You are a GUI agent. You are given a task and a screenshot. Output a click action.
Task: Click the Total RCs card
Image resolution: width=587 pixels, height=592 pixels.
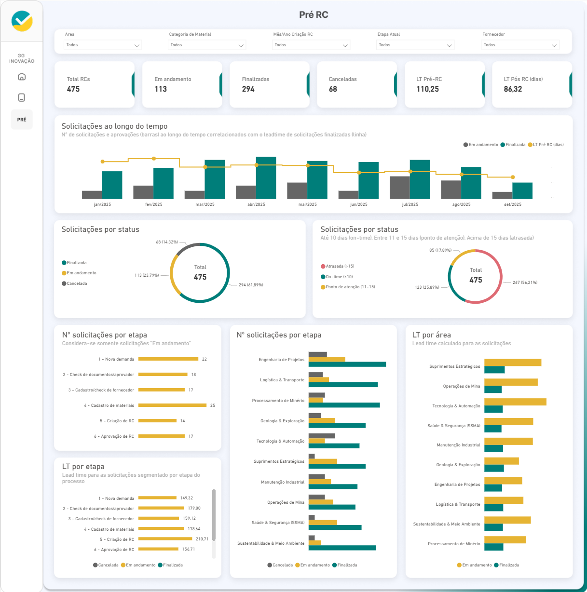[95, 84]
